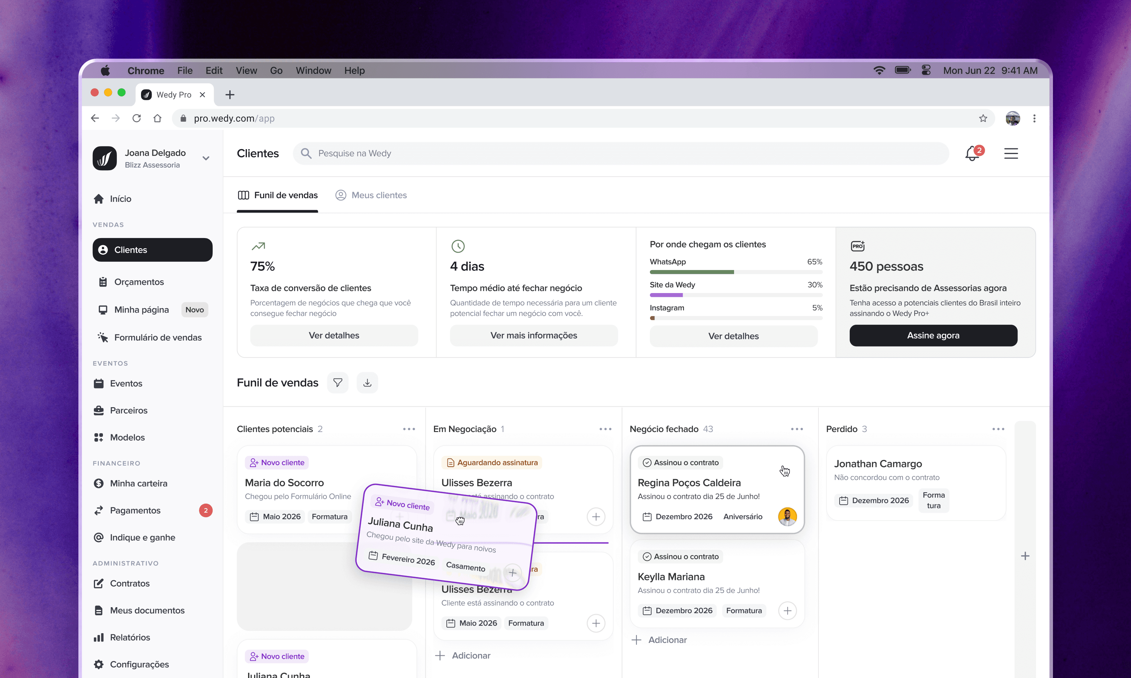Open Relatórios in the sidebar
Viewport: 1131px width, 678px height.
[130, 637]
